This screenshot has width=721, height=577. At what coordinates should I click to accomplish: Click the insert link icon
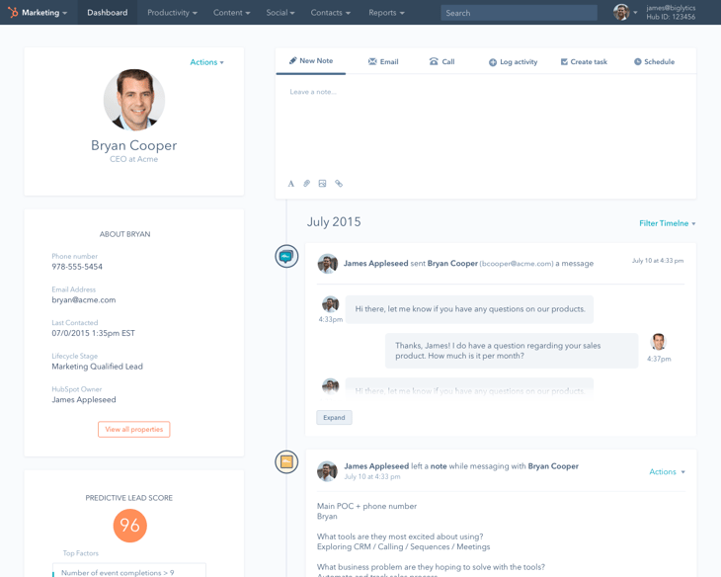[339, 184]
